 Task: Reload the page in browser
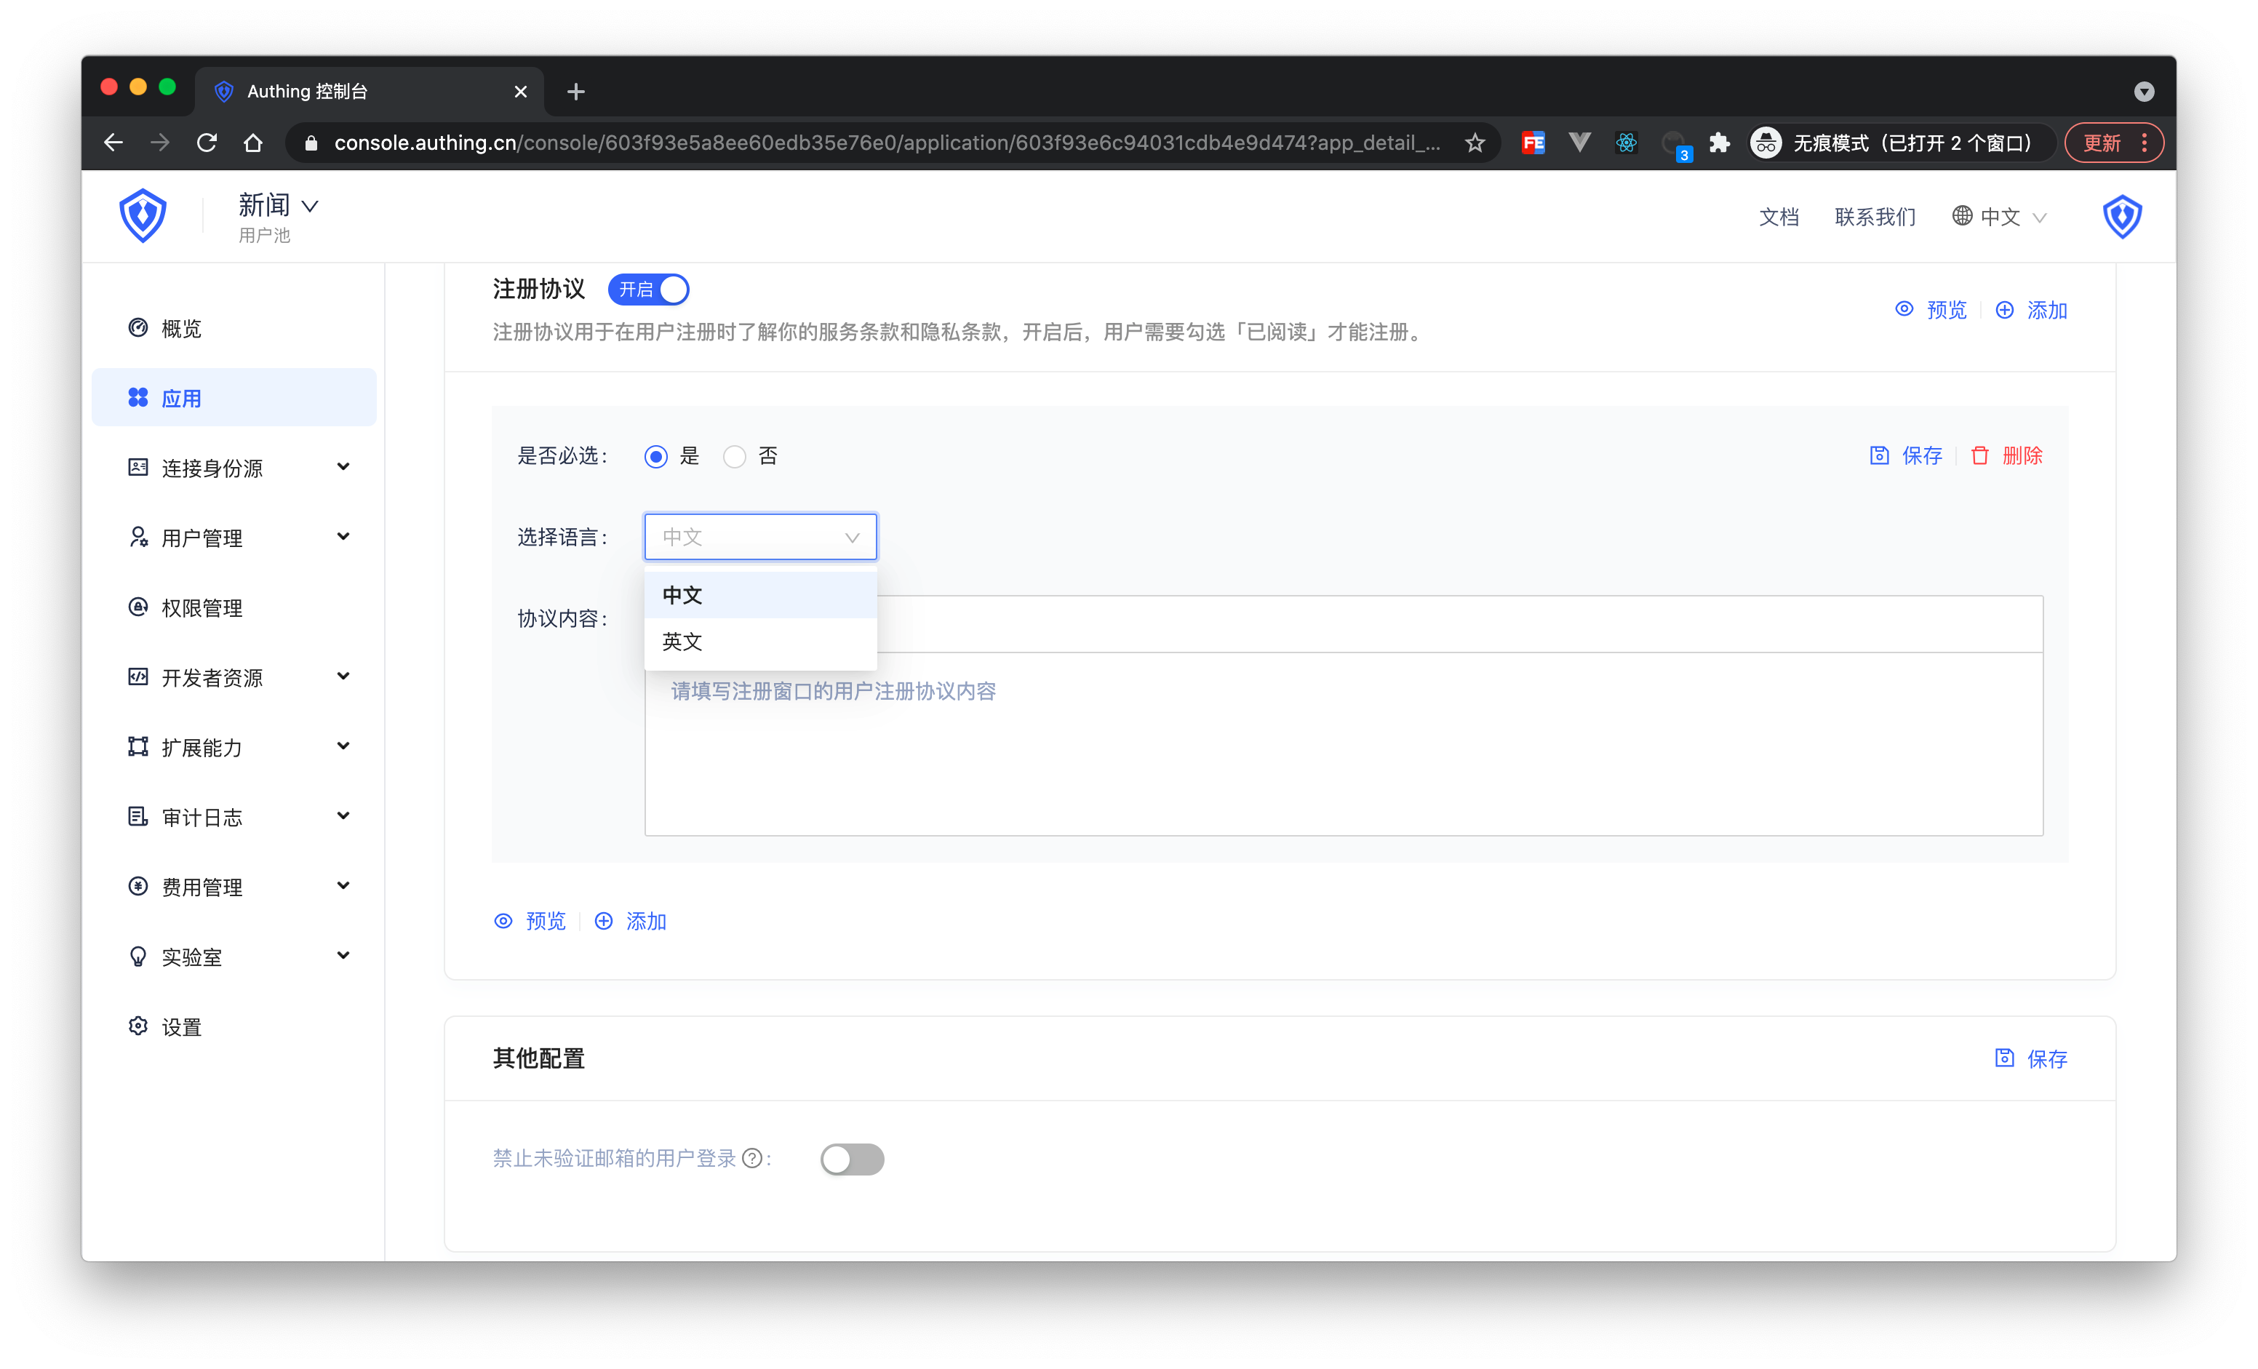[207, 143]
